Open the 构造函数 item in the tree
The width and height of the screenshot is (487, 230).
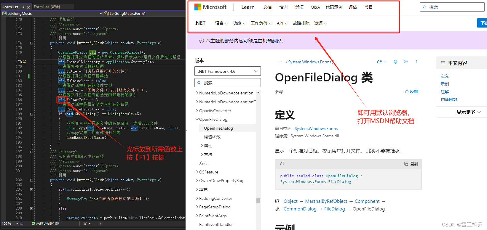[212, 137]
